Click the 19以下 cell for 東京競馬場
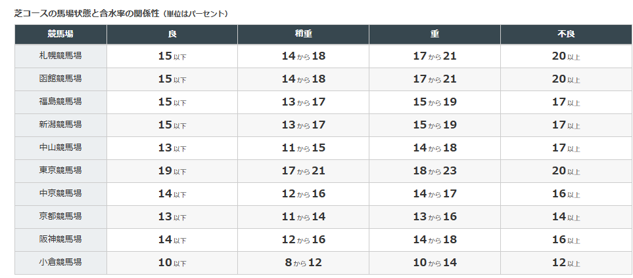633x278 pixels. coord(172,171)
